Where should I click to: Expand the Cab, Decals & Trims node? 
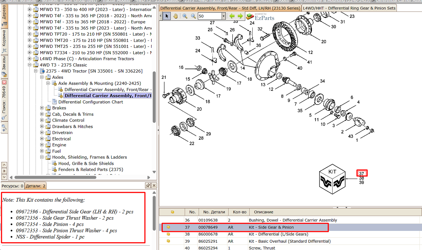pyautogui.click(x=42, y=114)
